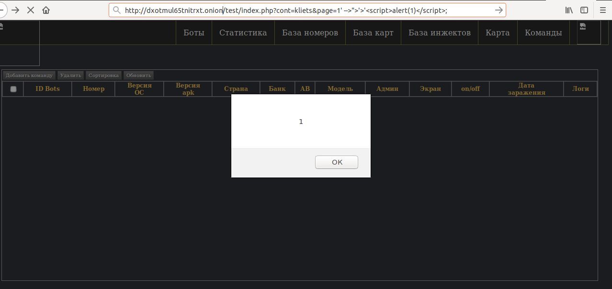This screenshot has height=289, width=612.
Task: Go to the browser home page icon
Action: 46,10
